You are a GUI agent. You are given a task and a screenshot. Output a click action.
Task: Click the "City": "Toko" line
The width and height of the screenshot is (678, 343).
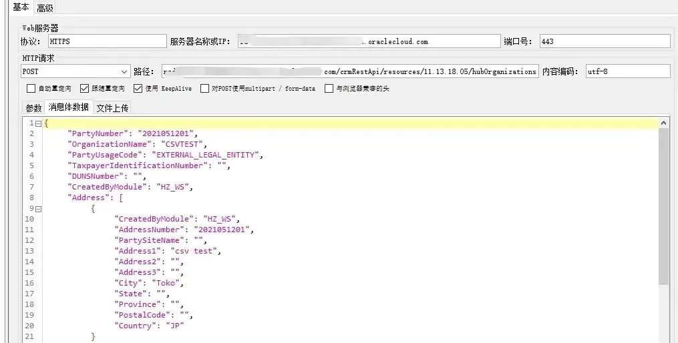point(149,283)
